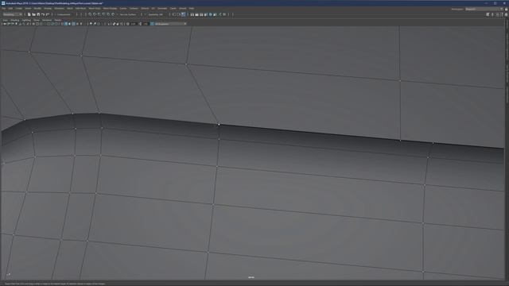The width and height of the screenshot is (509, 286).
Task: Click the gamma value field
Action: pyautogui.click(x=146, y=24)
